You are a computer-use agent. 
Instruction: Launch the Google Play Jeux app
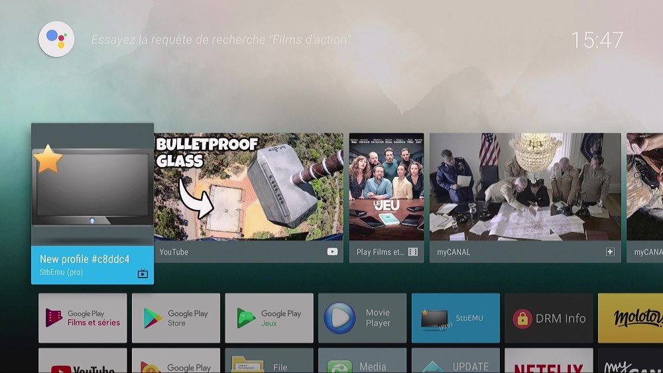tap(269, 318)
